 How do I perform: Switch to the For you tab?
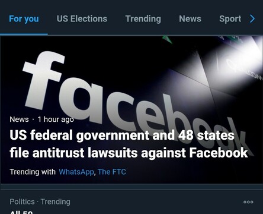[x=24, y=19]
